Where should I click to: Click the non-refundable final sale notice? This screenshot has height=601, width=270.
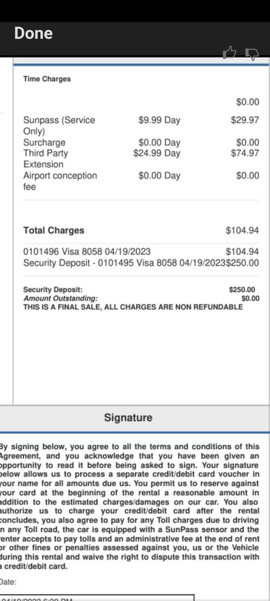(x=133, y=307)
